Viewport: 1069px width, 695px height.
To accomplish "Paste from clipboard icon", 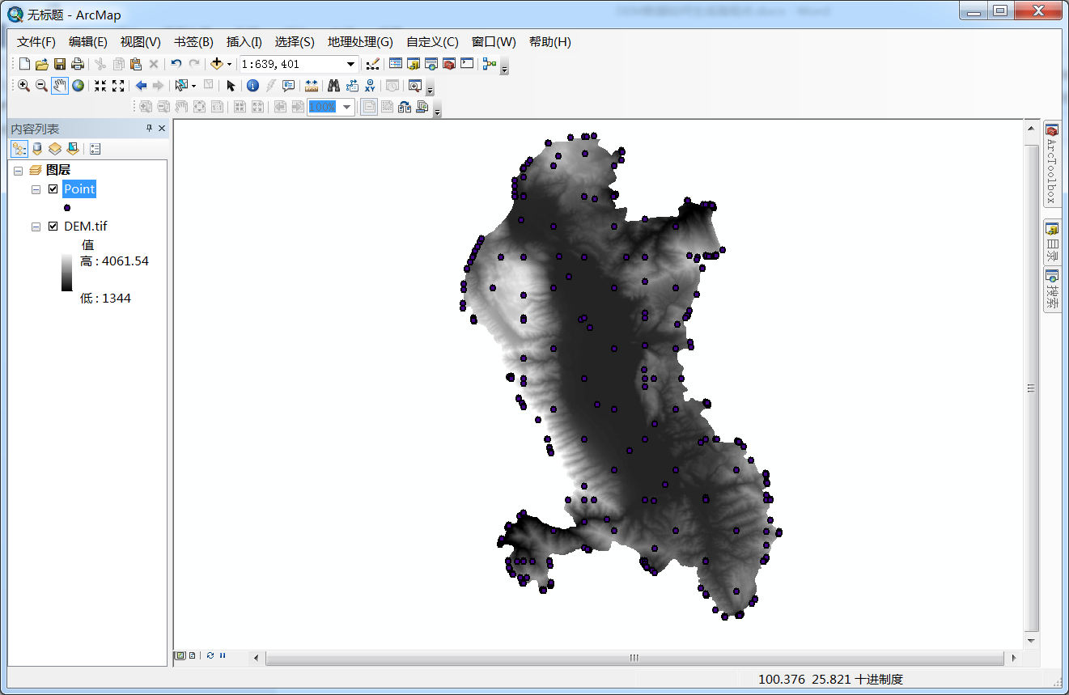I will point(136,64).
